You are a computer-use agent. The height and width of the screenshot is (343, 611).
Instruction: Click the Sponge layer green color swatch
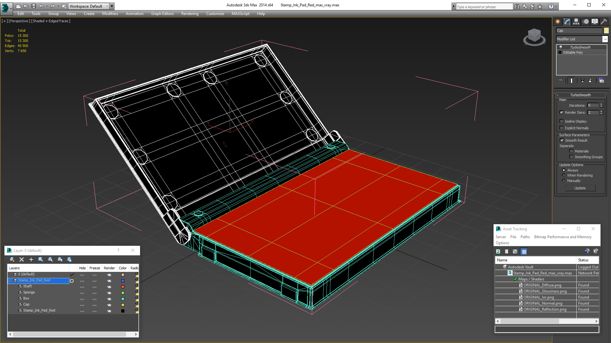tap(123, 293)
